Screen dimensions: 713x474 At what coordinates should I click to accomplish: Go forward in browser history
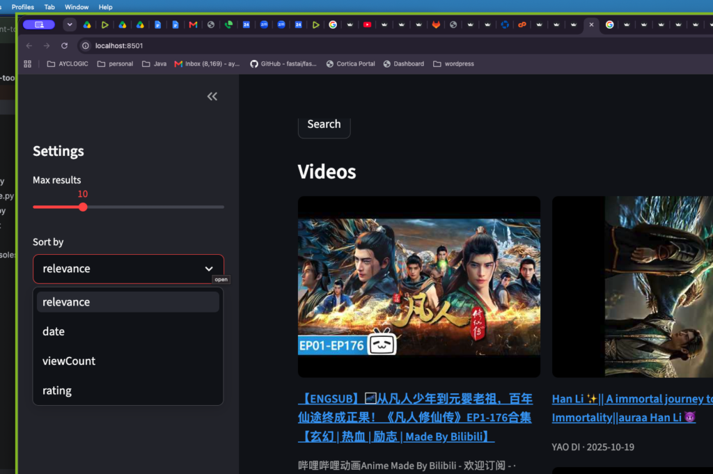click(x=47, y=45)
